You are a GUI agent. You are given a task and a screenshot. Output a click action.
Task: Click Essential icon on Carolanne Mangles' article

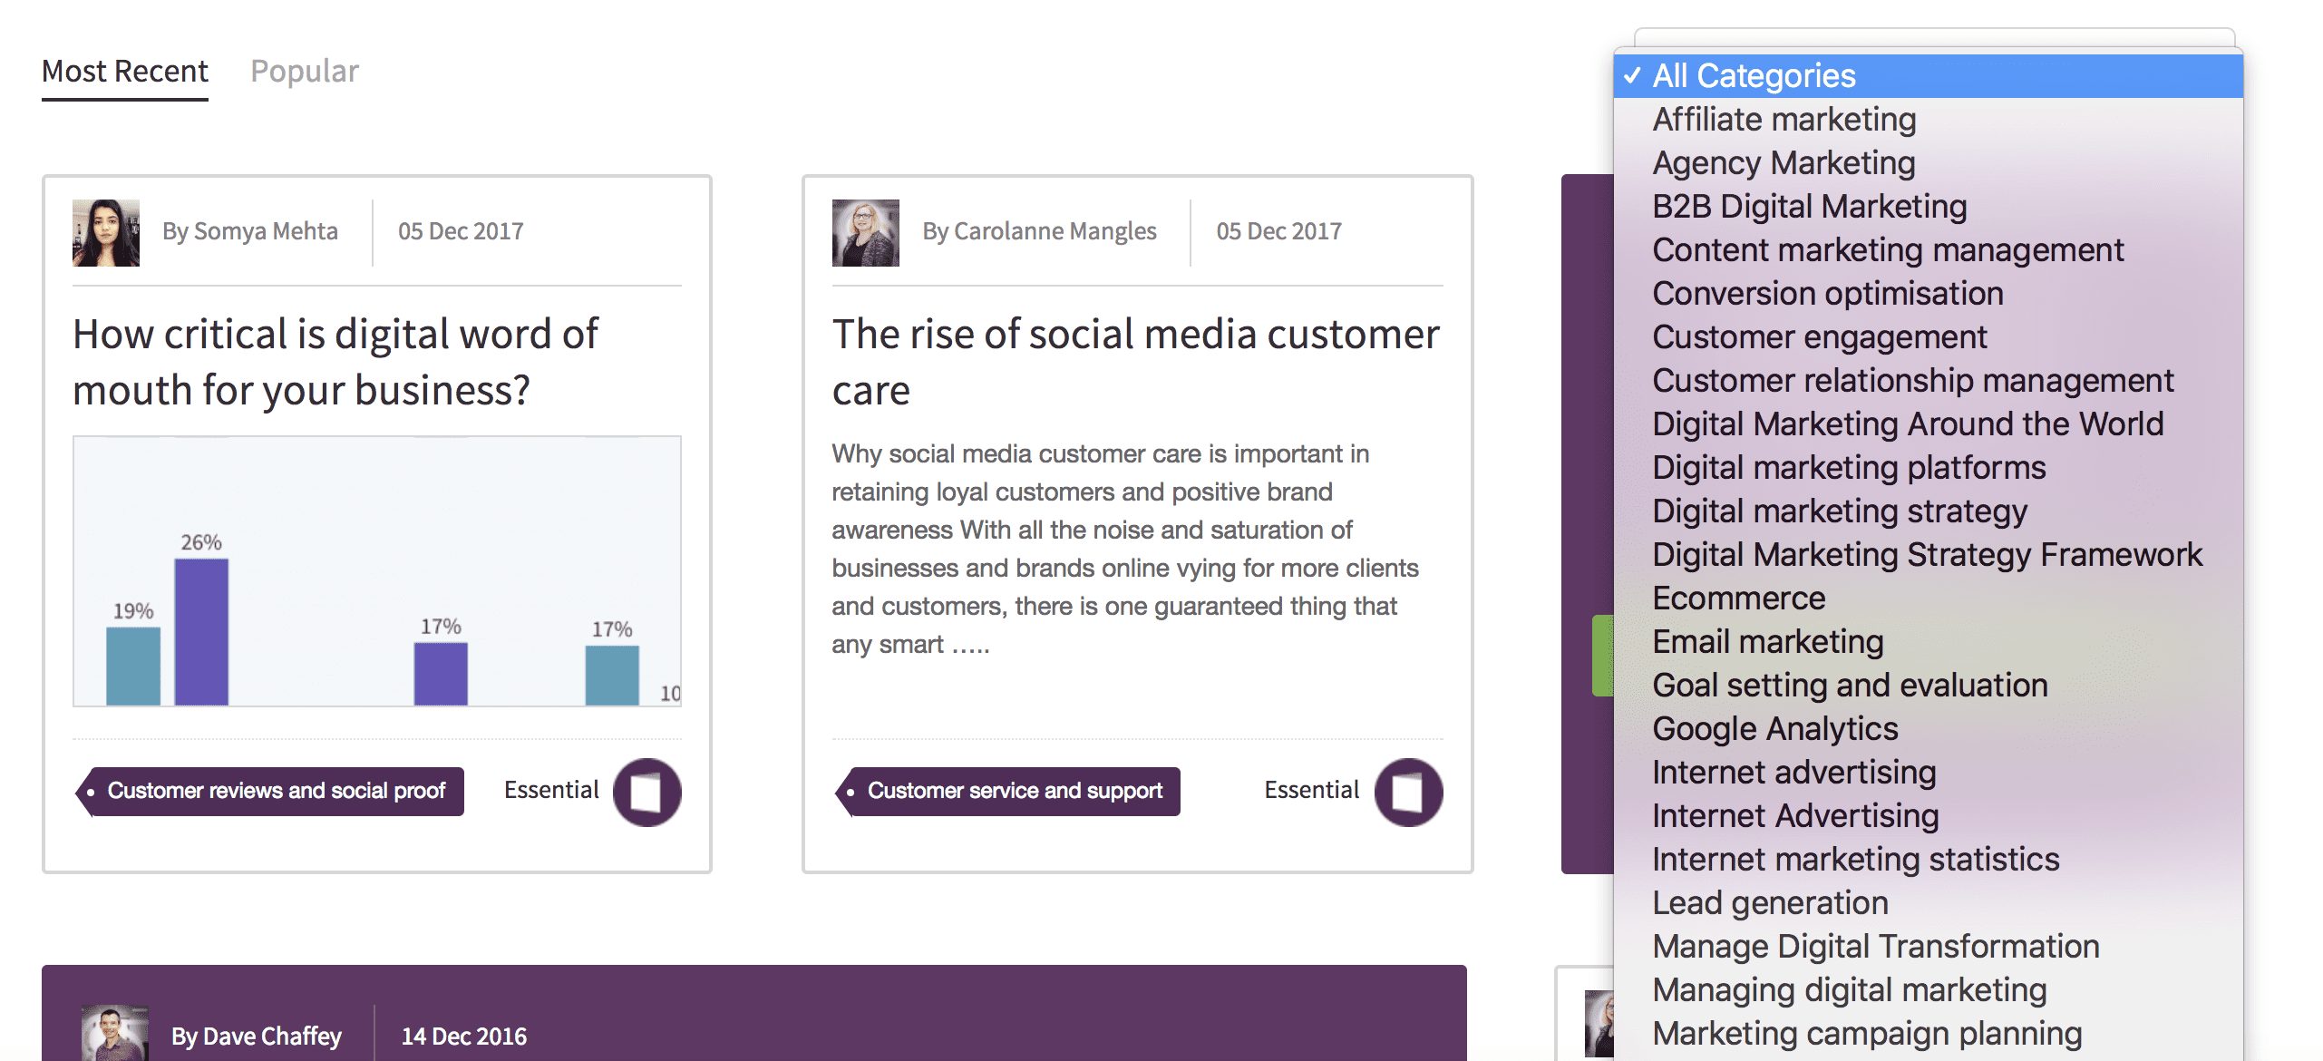pos(1407,792)
